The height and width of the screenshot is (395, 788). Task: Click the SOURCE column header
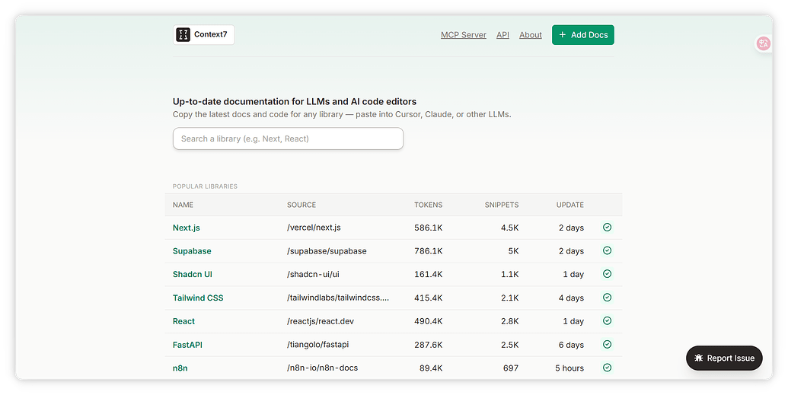pyautogui.click(x=301, y=205)
